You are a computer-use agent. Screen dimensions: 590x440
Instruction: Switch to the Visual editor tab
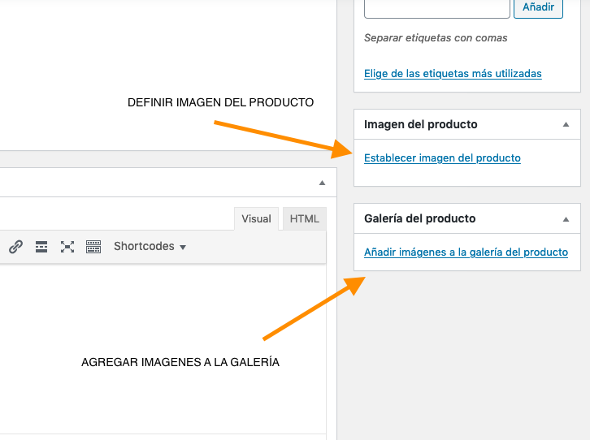pos(256,218)
